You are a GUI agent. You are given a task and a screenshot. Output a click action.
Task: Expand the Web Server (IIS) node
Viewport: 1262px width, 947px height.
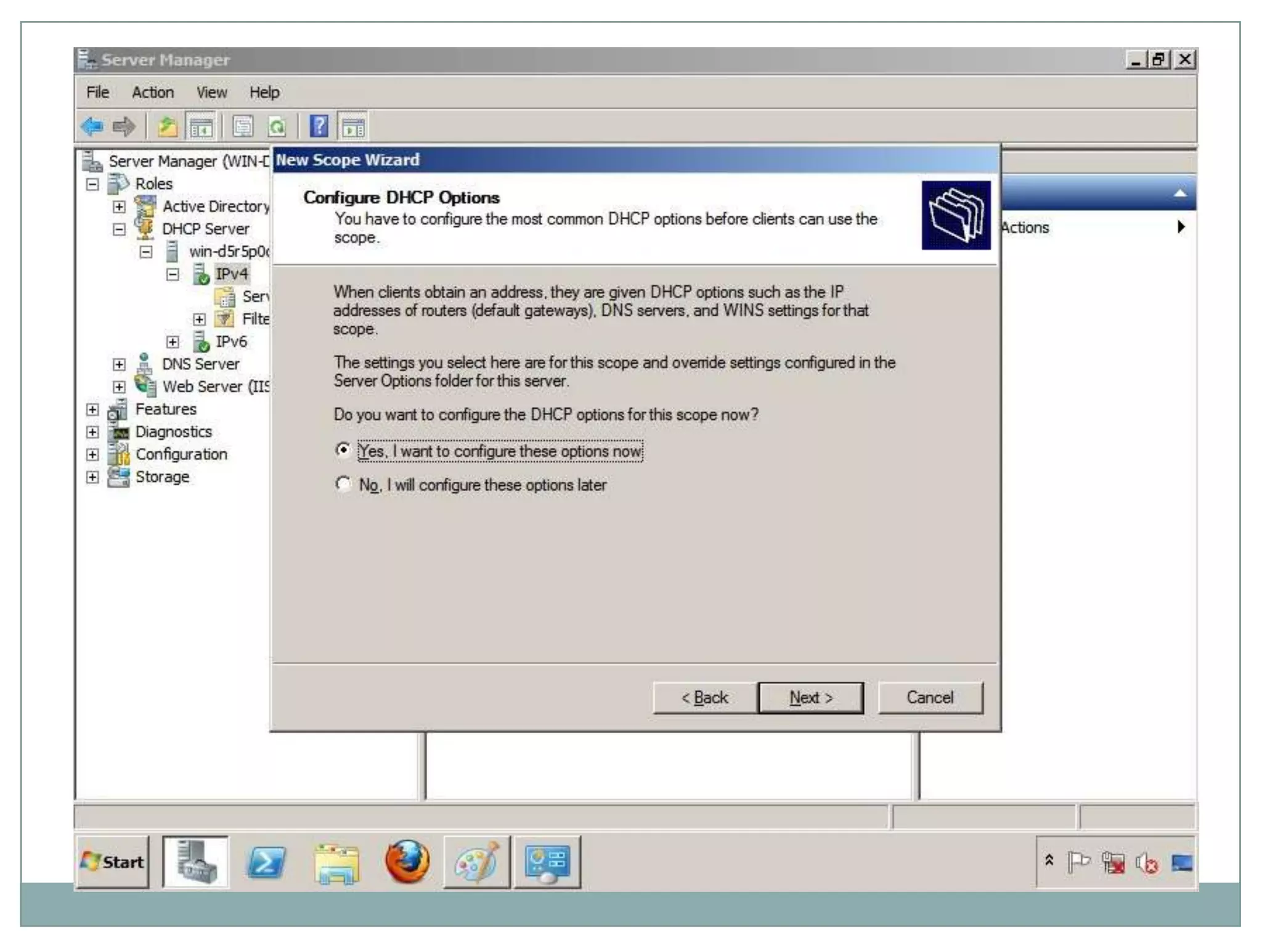[120, 387]
